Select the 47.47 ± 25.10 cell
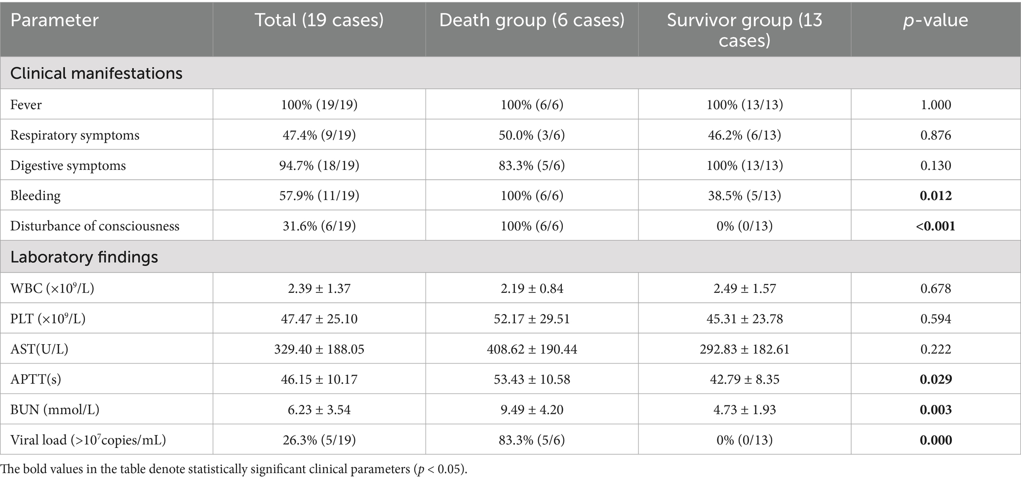 pyautogui.click(x=319, y=319)
